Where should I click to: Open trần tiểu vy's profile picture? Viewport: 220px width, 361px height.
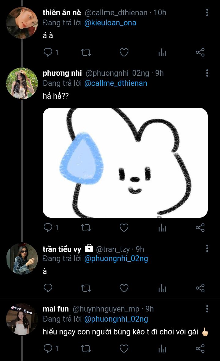tap(22, 258)
